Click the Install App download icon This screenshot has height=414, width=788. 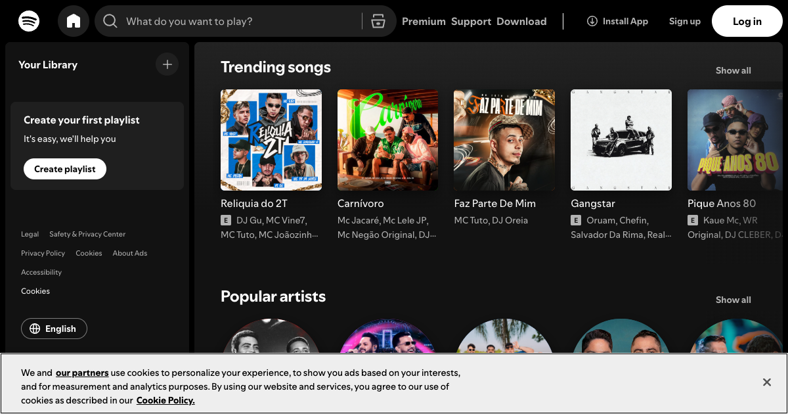[x=592, y=21]
